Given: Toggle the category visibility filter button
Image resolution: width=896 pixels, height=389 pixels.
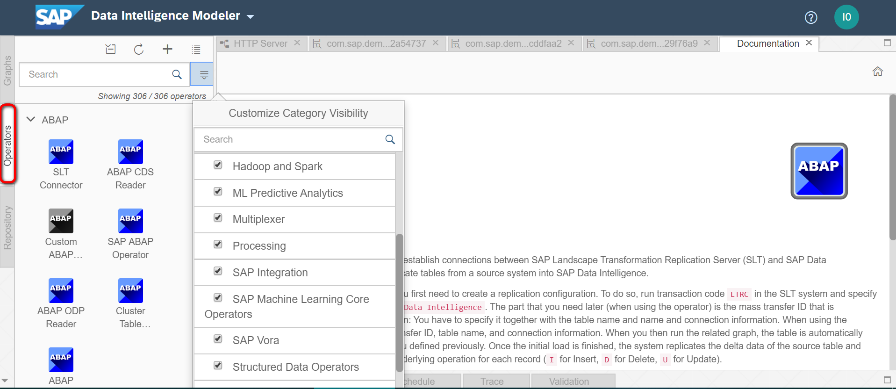Looking at the screenshot, I should point(204,74).
